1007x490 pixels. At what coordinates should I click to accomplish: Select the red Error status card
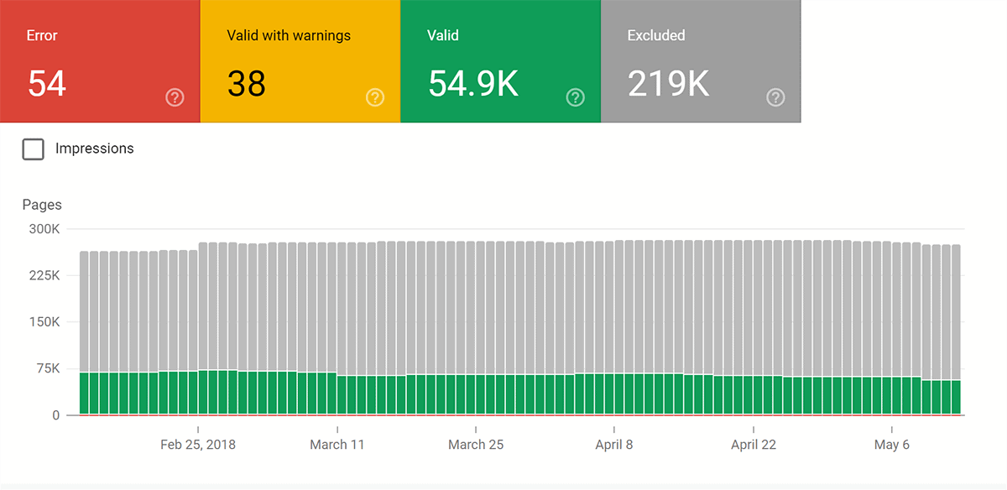pos(100,61)
